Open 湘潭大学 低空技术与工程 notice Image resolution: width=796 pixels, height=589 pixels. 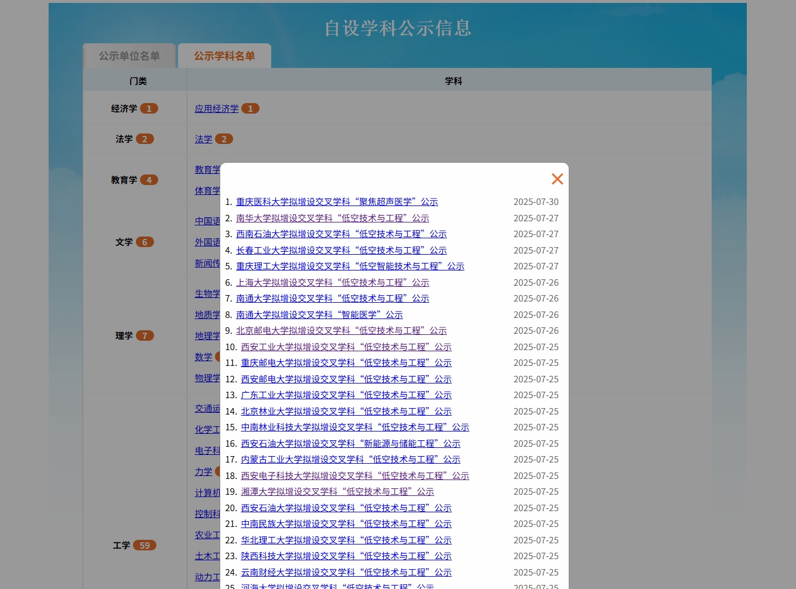coord(337,492)
